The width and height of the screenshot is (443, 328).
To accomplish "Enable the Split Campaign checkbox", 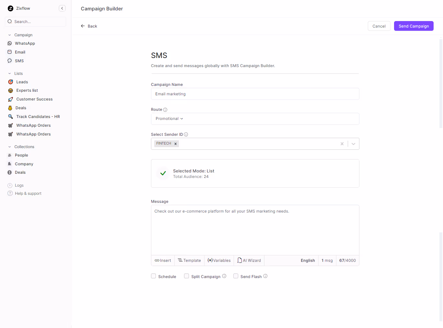I will coord(187,276).
